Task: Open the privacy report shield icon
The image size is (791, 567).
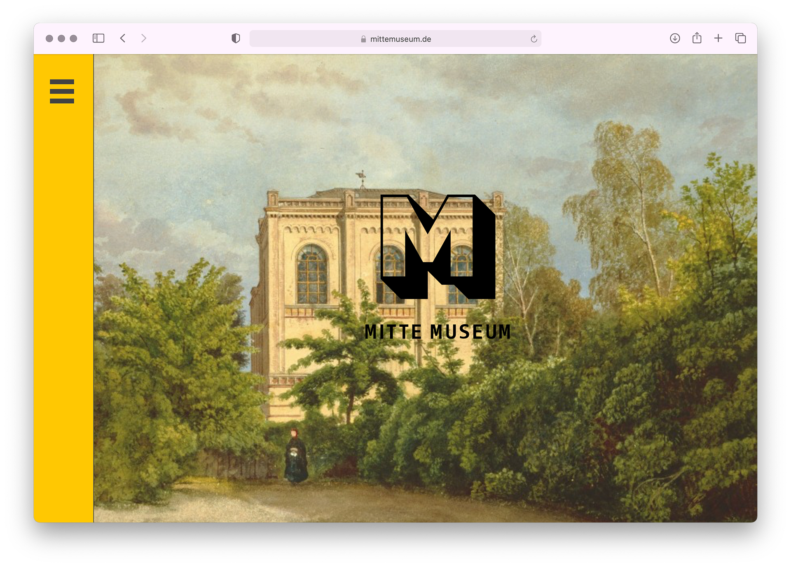Action: point(236,38)
